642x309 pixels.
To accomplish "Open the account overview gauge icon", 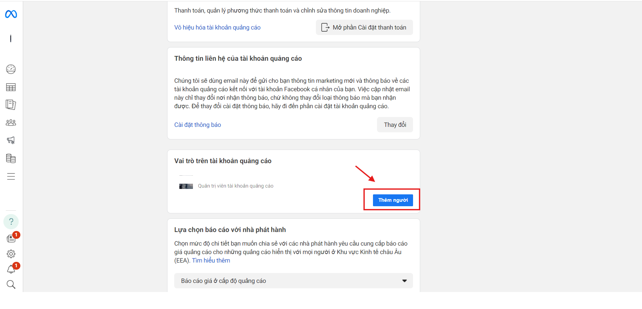I will coord(11,69).
